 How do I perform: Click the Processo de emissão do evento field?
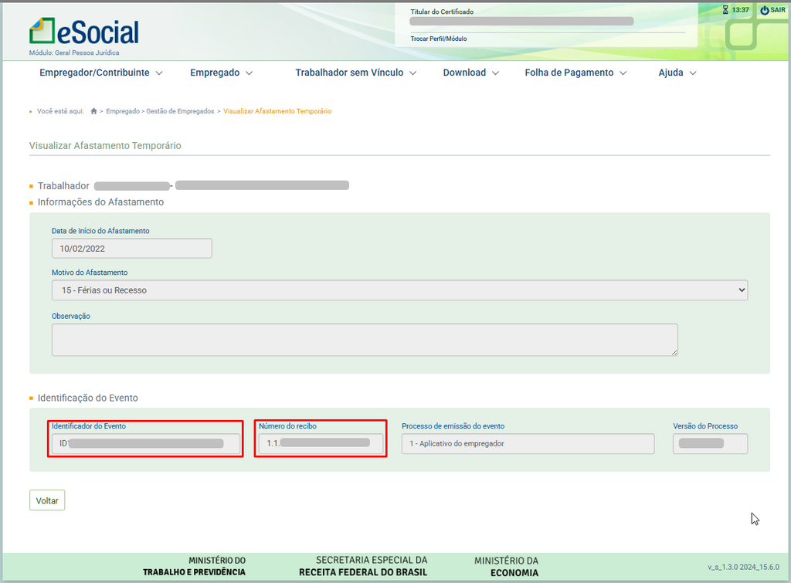click(x=528, y=444)
